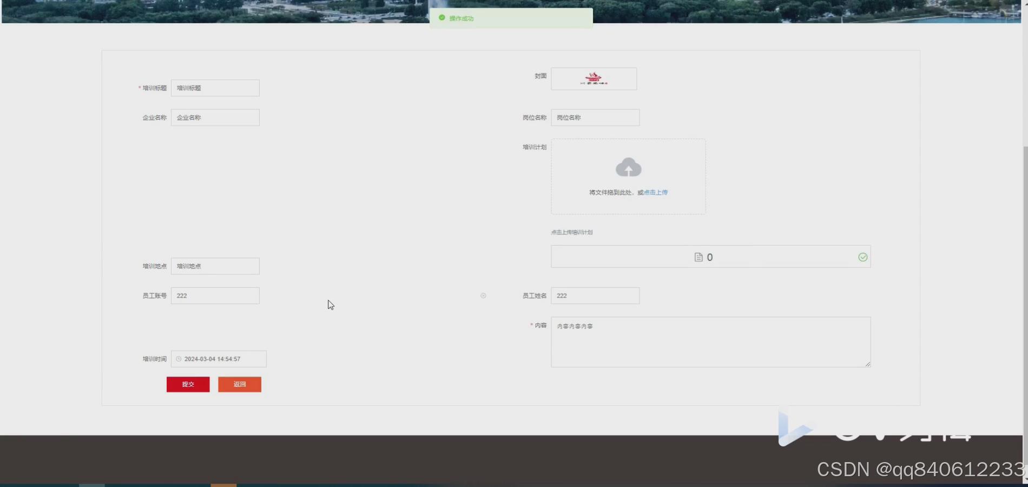This screenshot has width=1028, height=487.
Task: Click the 点击上传 link
Action: pyautogui.click(x=656, y=192)
